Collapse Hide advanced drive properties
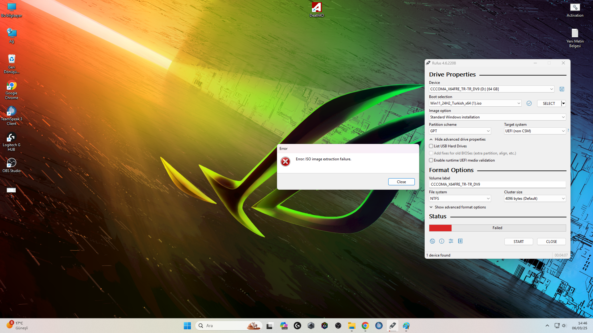Image resolution: width=593 pixels, height=333 pixels. (460, 139)
